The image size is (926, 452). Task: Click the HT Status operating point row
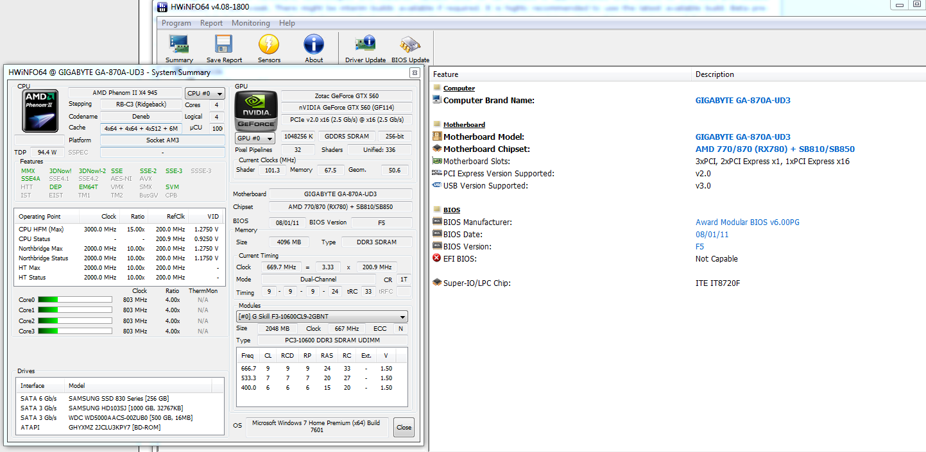click(119, 277)
